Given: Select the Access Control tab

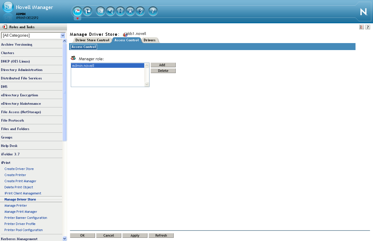Looking at the screenshot, I should tap(126, 40).
